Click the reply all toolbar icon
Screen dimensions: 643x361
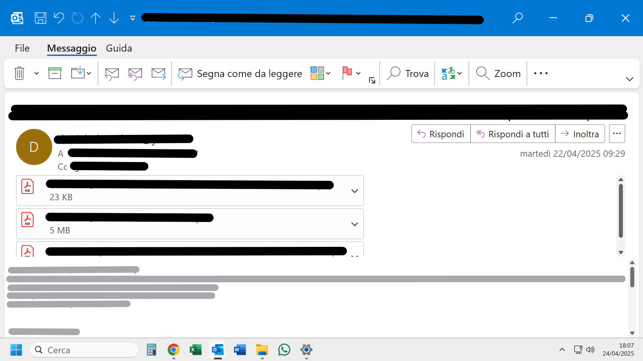point(135,73)
